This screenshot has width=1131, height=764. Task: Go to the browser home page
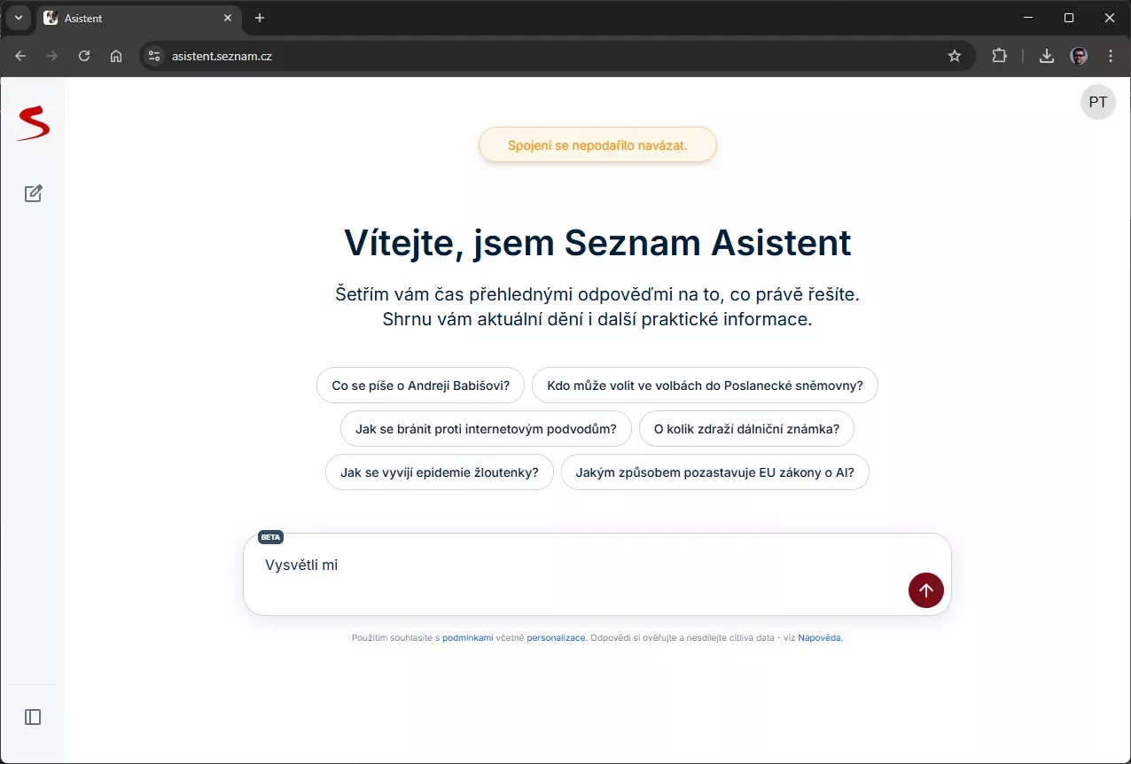(x=116, y=56)
